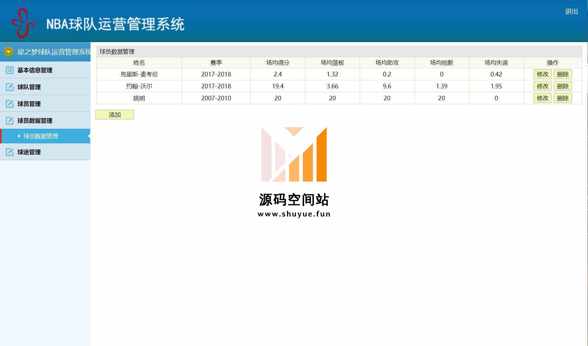Click the 3.66 rebounds cell
Image resolution: width=588 pixels, height=346 pixels.
(x=332, y=86)
